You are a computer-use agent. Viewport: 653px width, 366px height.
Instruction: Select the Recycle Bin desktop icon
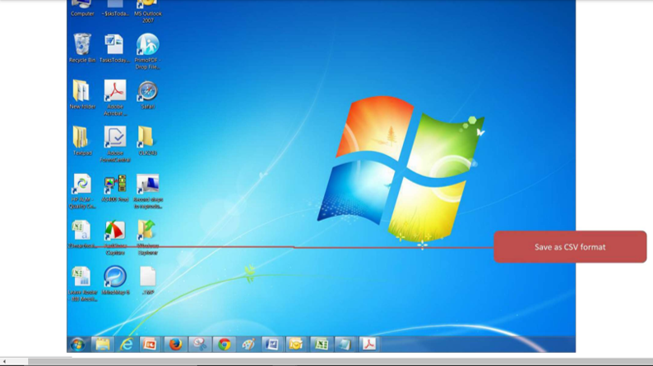coord(82,48)
